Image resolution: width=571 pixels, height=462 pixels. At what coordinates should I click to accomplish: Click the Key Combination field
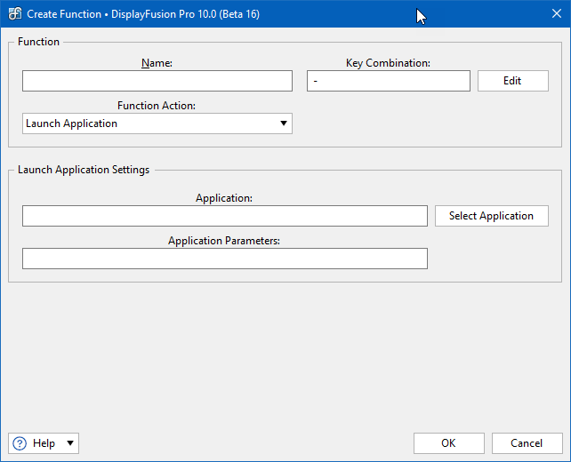(389, 81)
